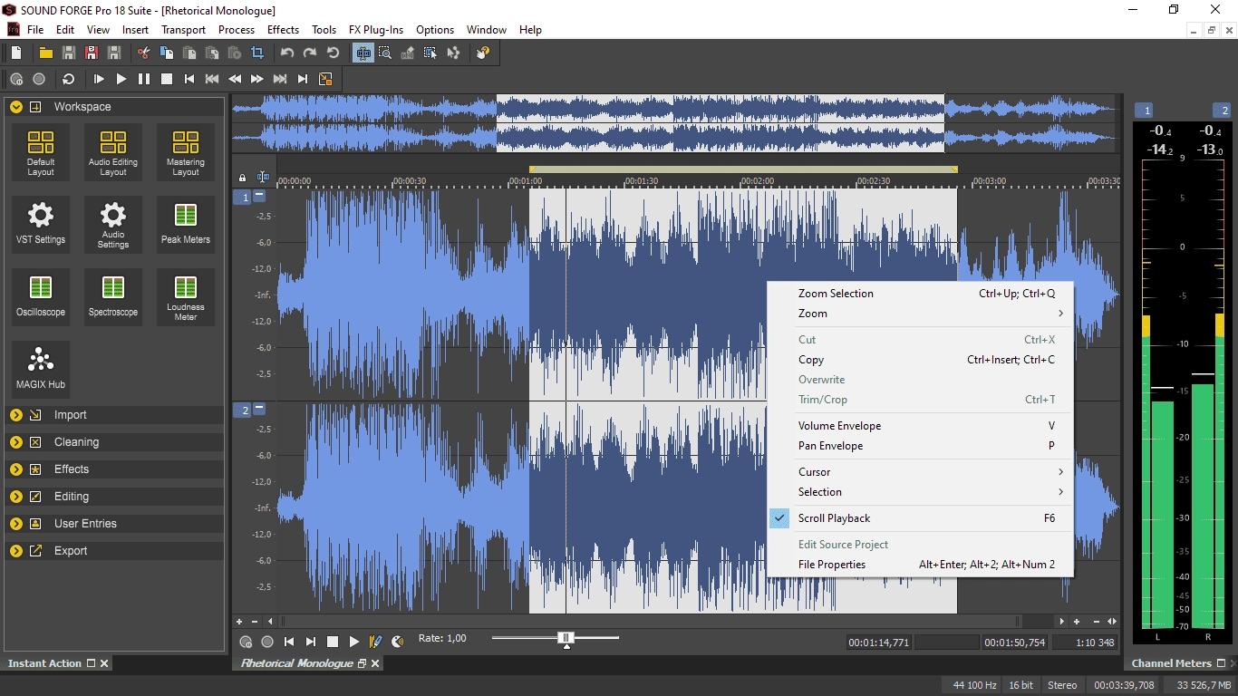Viewport: 1238px width, 696px height.
Task: Click the channel 1 meter label button
Action: coord(1144,111)
